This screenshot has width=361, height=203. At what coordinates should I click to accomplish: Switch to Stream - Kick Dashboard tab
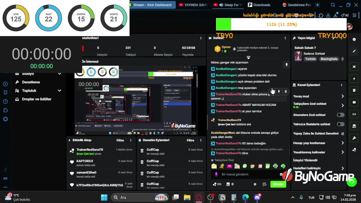click(152, 5)
